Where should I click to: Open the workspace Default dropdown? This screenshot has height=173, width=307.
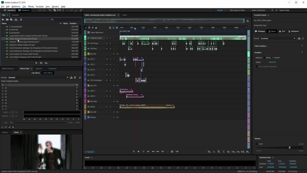[x=220, y=10]
